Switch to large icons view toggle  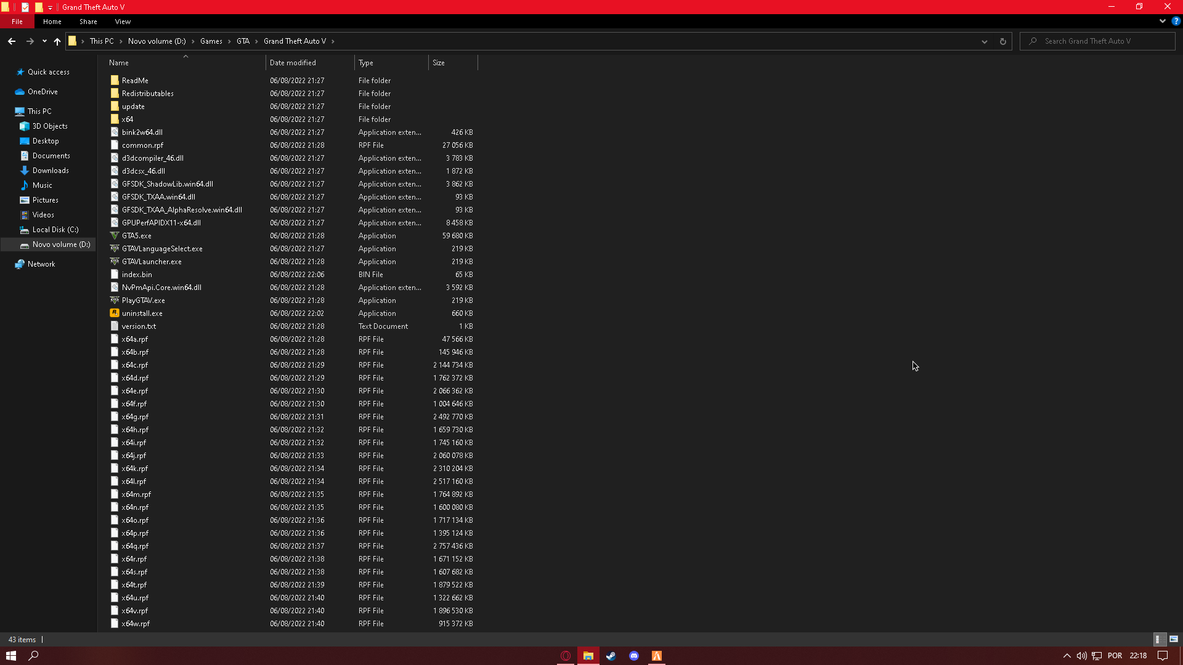(x=1174, y=639)
